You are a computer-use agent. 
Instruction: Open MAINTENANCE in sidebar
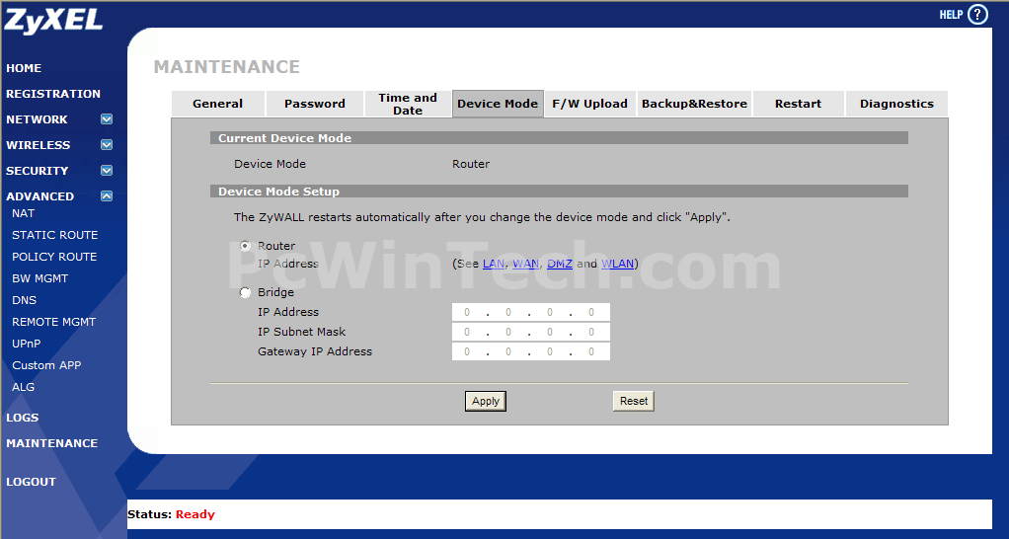pos(52,443)
